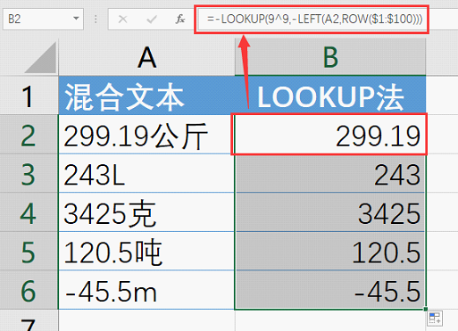Open the Insert Function fx button

pyautogui.click(x=180, y=20)
